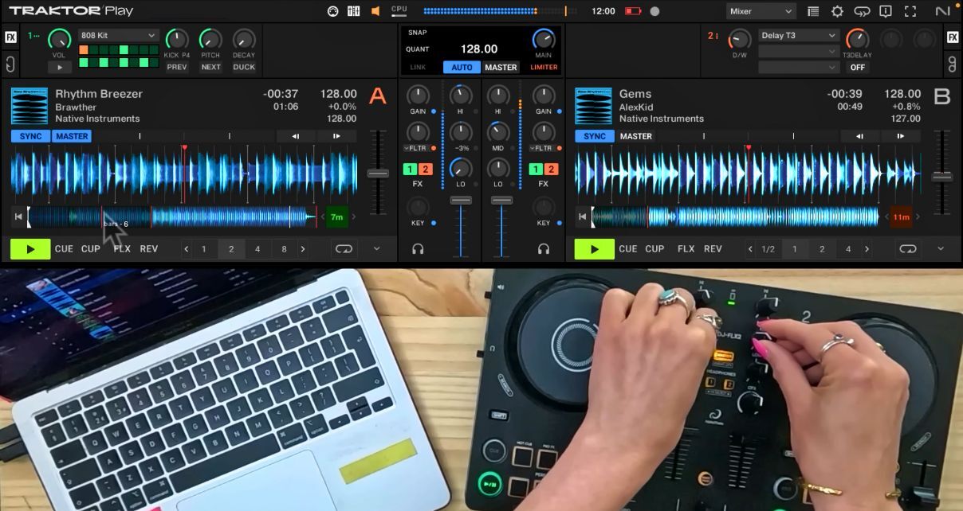
Task: Enable the master LIMITER
Action: 544,68
